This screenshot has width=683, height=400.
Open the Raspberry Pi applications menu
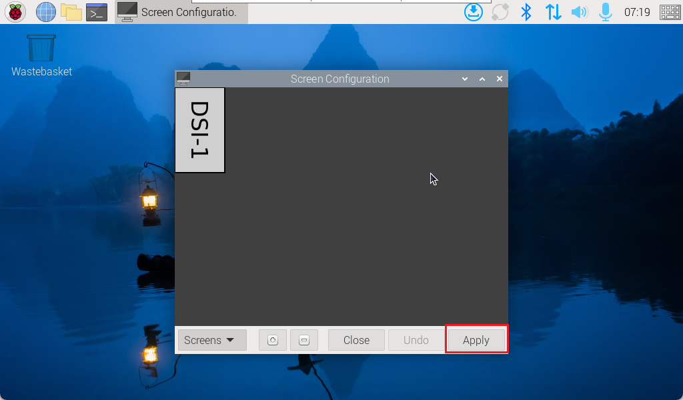[15, 12]
